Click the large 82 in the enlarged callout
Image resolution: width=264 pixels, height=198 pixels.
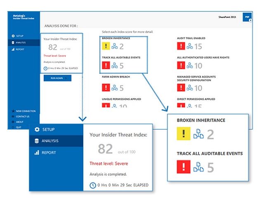tap(105, 149)
